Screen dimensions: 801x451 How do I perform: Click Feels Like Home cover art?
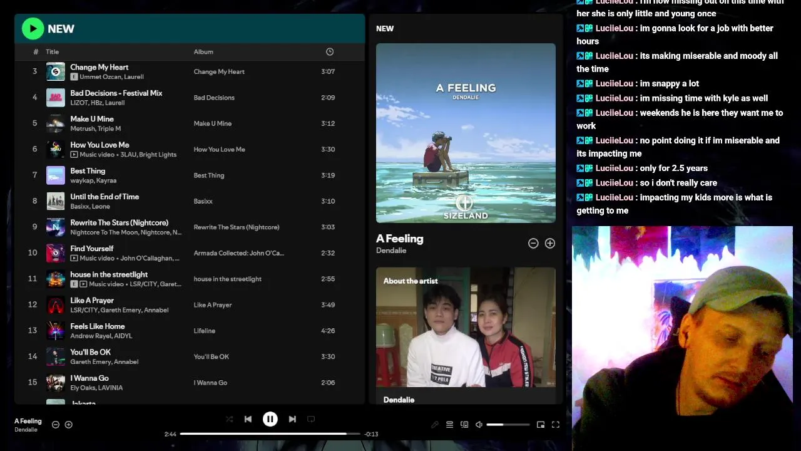[56, 331]
